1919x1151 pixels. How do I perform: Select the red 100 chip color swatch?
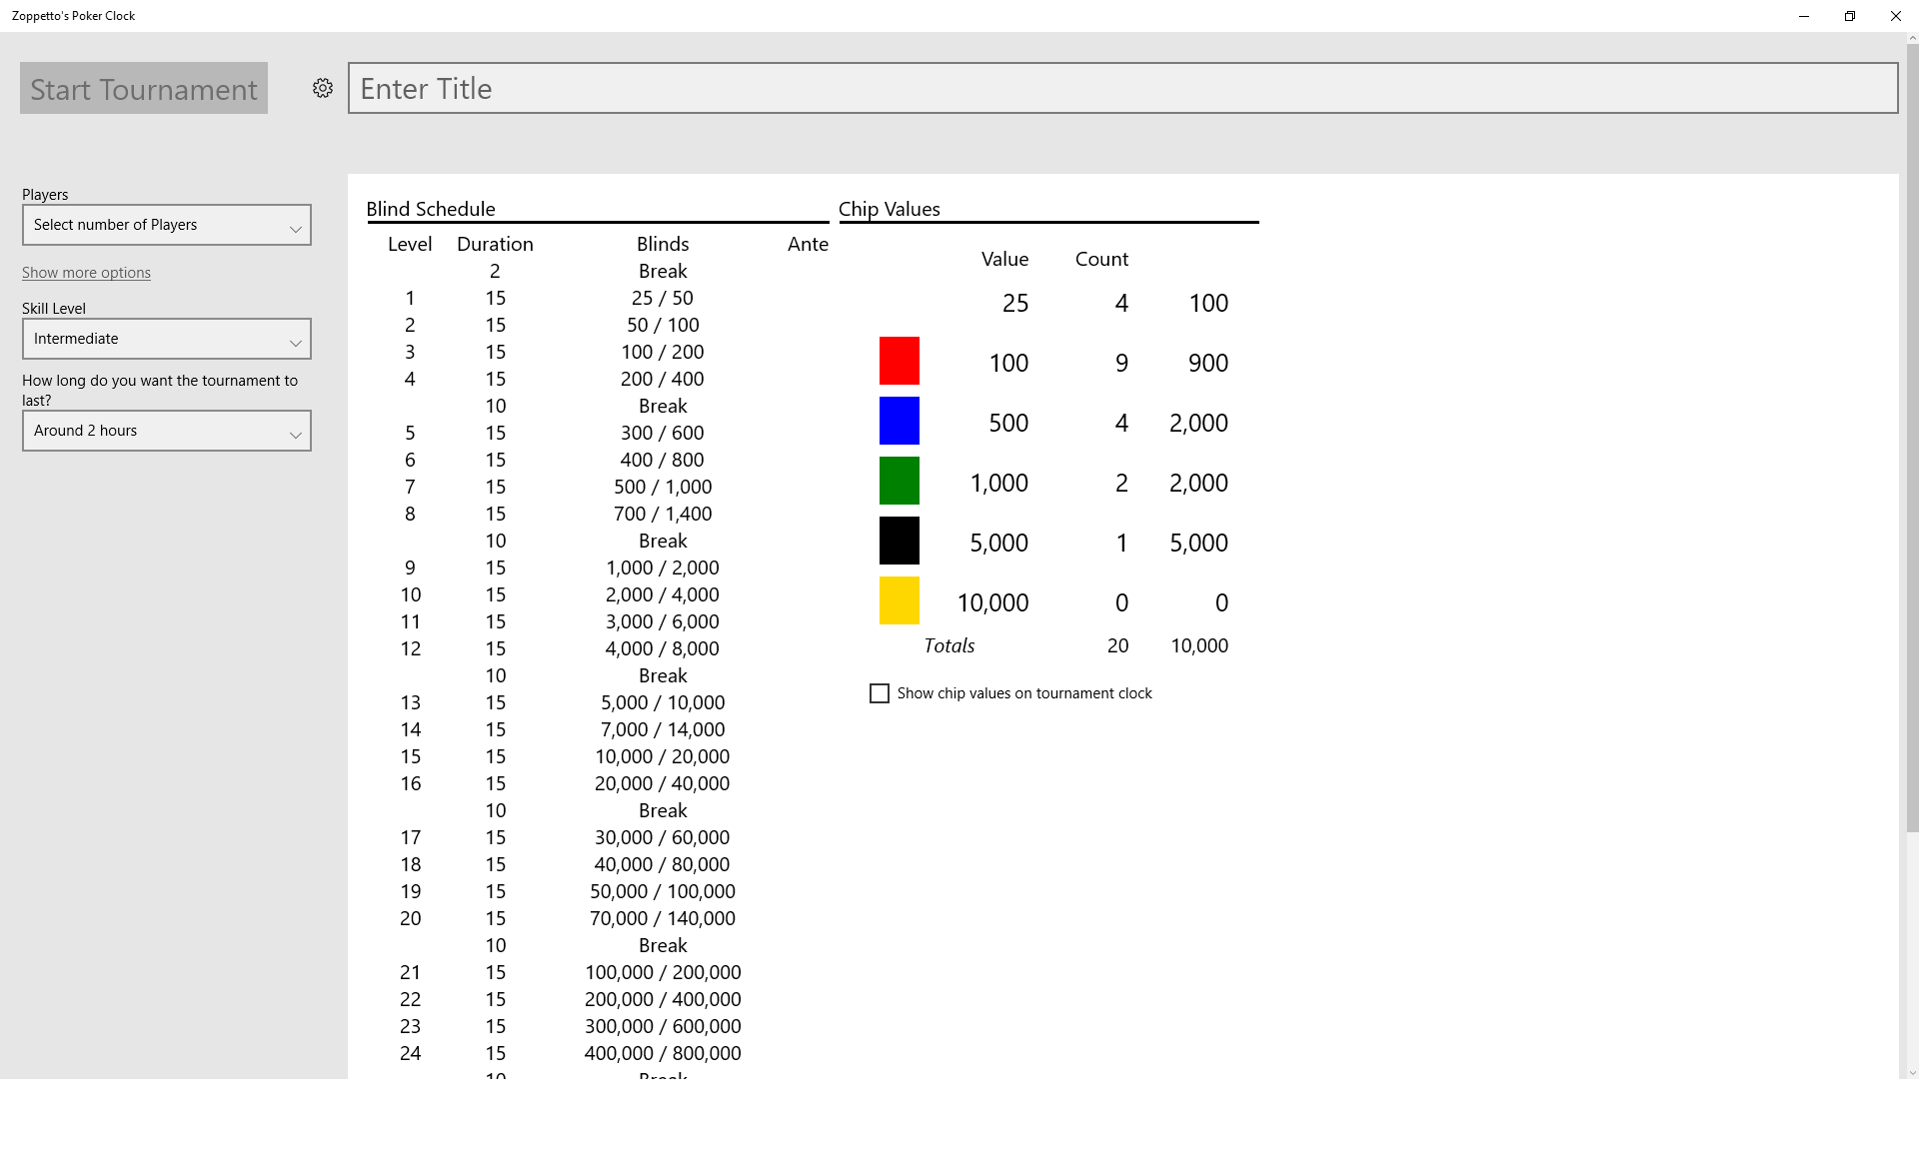pyautogui.click(x=900, y=361)
